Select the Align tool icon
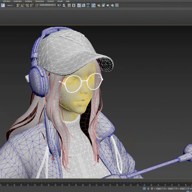The height and width of the screenshot is (192, 192). [x=64, y=5]
